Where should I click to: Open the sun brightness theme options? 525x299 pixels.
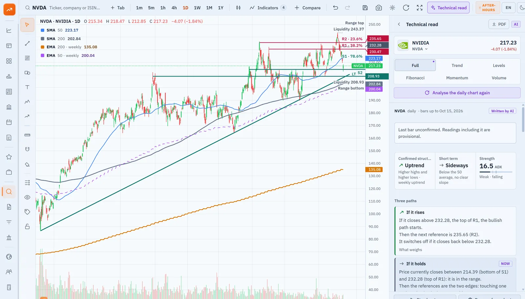pyautogui.click(x=392, y=8)
